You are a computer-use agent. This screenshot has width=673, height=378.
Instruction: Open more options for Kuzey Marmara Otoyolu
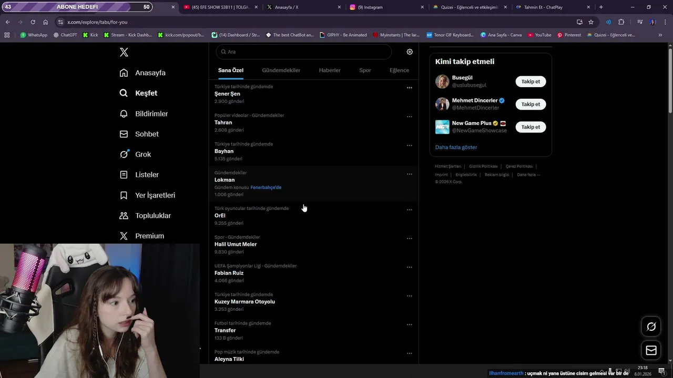pyautogui.click(x=409, y=296)
